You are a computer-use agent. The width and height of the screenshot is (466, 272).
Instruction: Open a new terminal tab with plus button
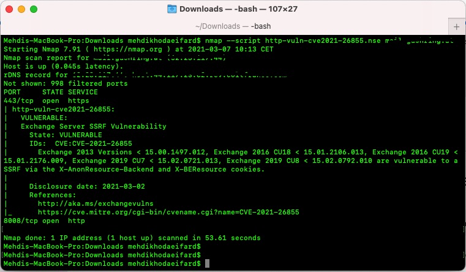point(456,27)
